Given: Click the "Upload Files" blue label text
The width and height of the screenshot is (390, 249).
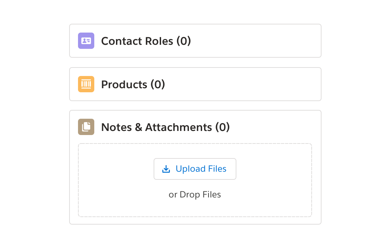Looking at the screenshot, I should coord(201,169).
